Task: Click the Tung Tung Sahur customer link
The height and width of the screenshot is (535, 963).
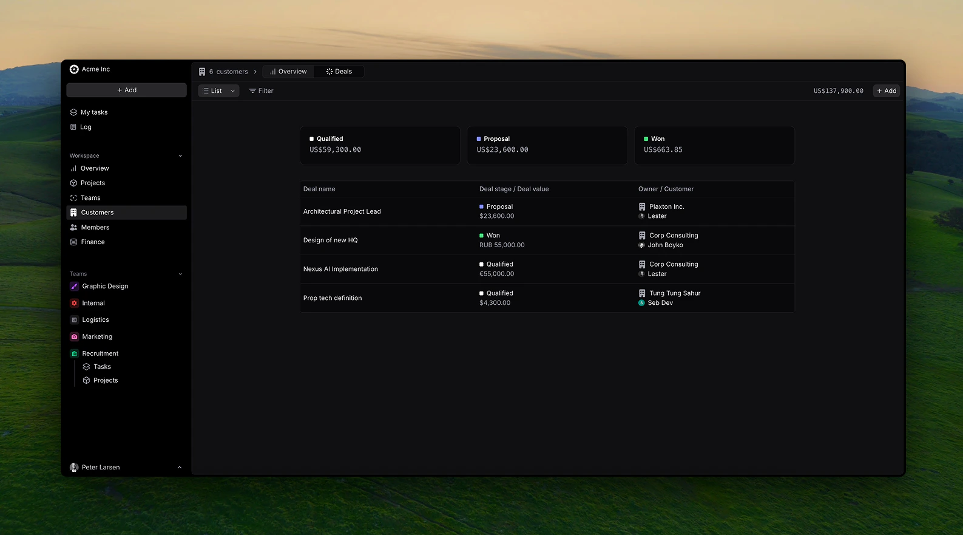Action: [669, 293]
